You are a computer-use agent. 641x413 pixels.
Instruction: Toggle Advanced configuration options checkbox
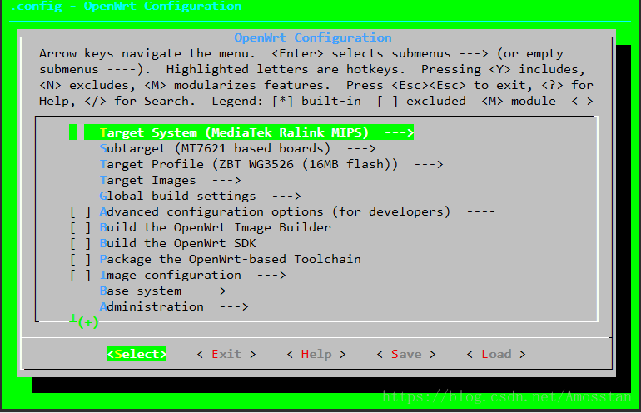coord(80,211)
